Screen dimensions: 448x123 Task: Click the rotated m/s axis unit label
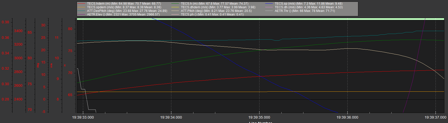click(x=51, y=66)
